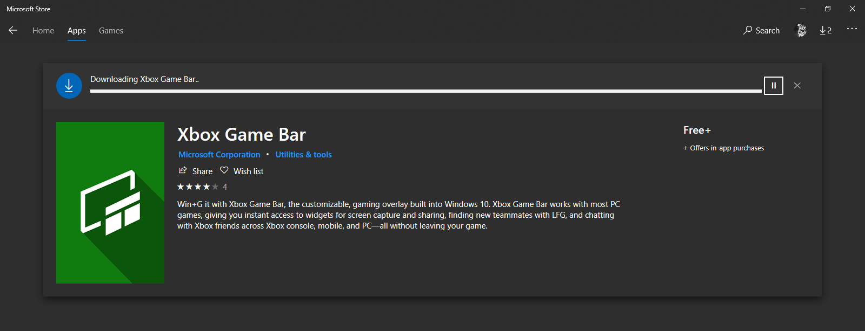865x331 pixels.
Task: Restore down the Microsoft Store window
Action: (828, 9)
